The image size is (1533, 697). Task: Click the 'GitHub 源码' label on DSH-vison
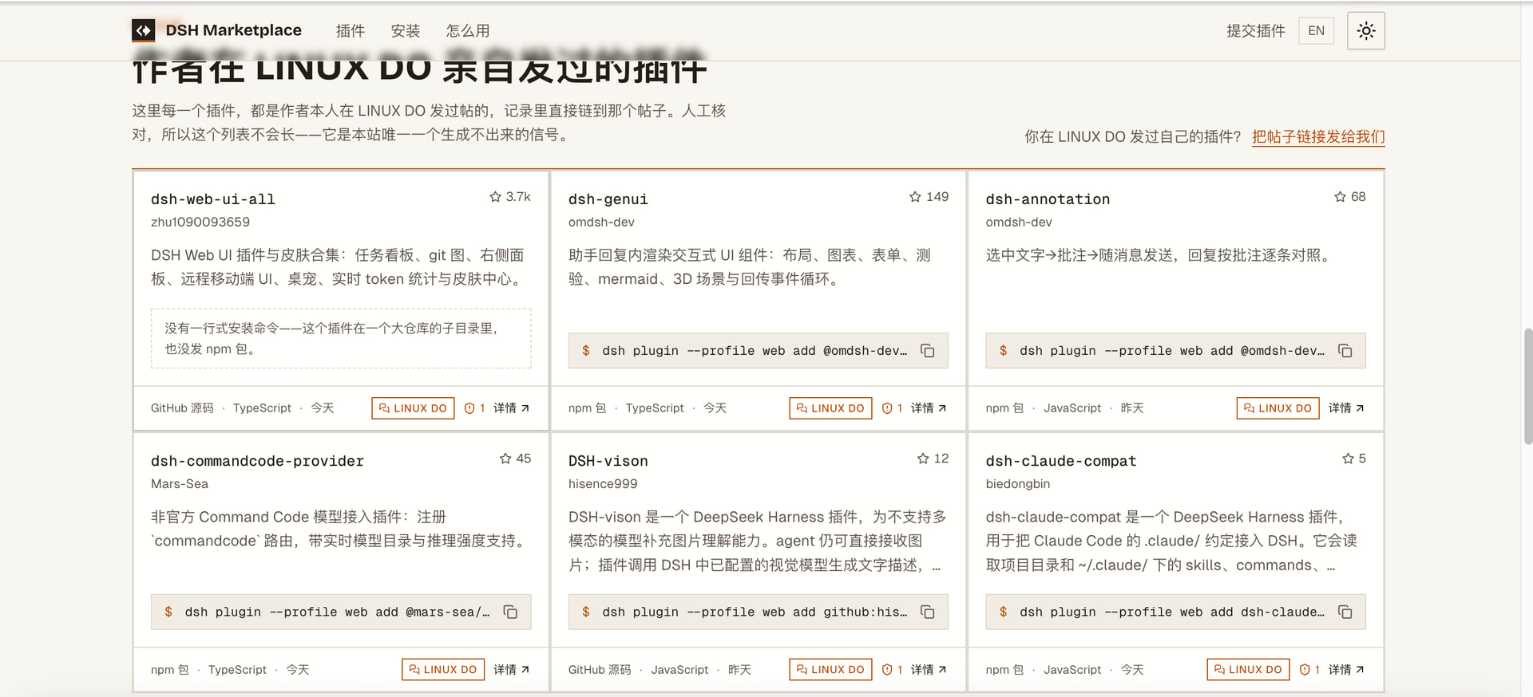click(x=600, y=669)
